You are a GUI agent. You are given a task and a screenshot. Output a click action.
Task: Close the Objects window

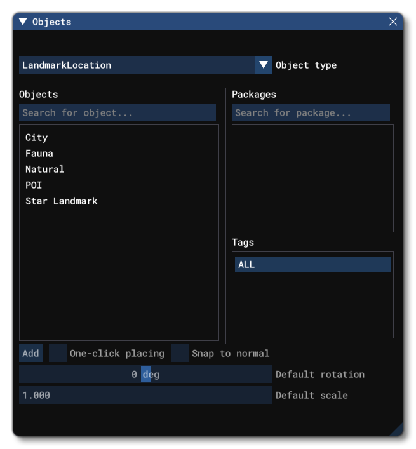393,22
